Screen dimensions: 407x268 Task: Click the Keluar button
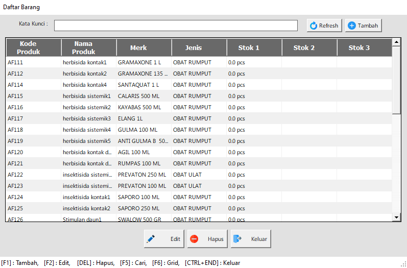(x=251, y=239)
